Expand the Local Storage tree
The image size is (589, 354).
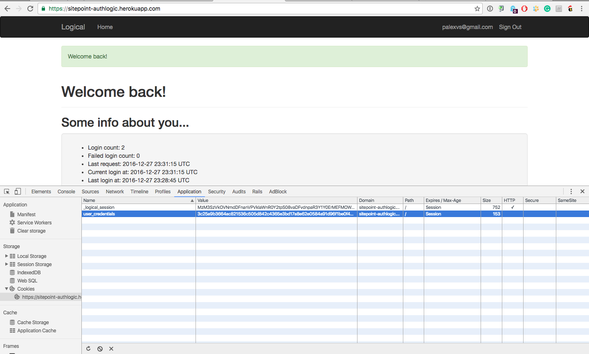pyautogui.click(x=6, y=256)
